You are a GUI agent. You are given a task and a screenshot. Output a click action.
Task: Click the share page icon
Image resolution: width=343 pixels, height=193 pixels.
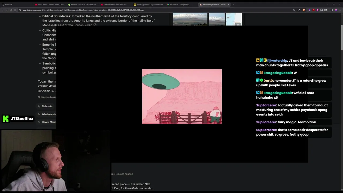[x=299, y=10]
